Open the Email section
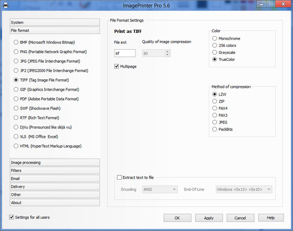Viewport: 293px width, 231px height. (55, 178)
